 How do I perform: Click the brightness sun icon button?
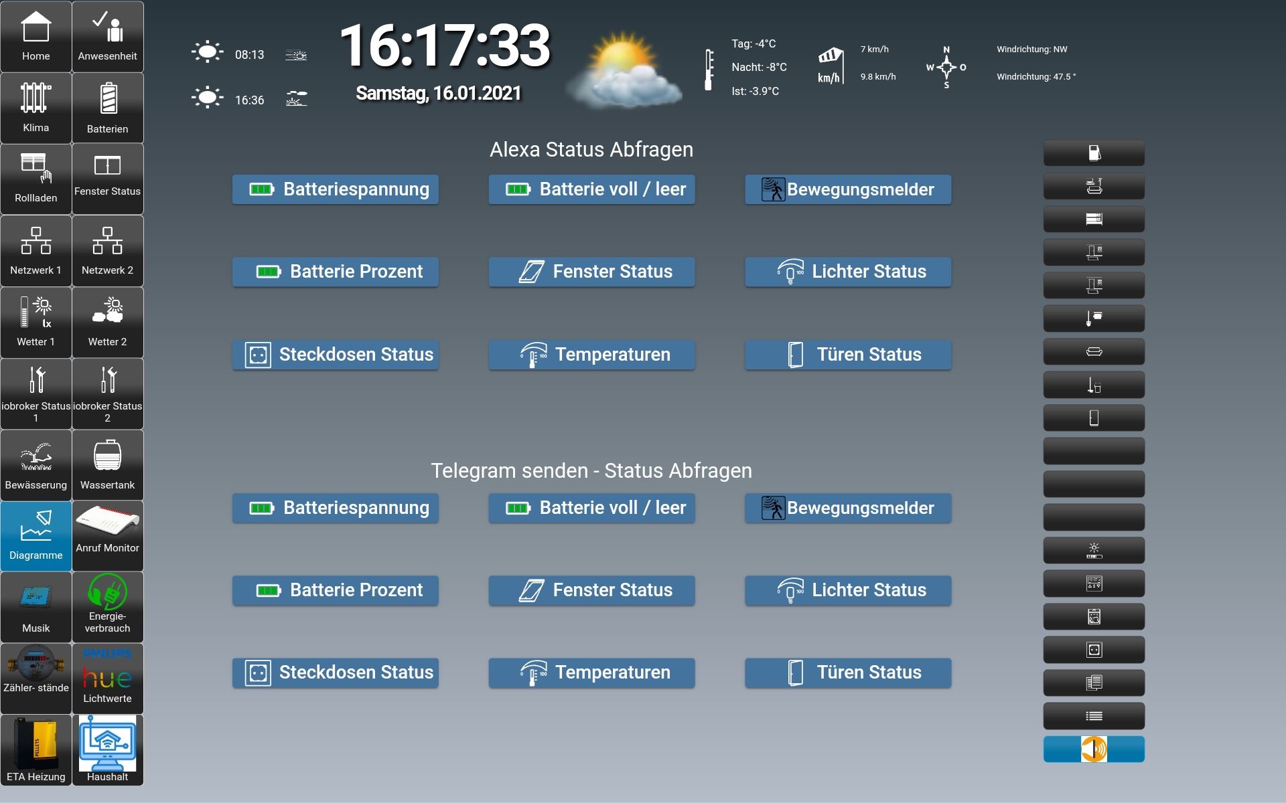click(1093, 550)
